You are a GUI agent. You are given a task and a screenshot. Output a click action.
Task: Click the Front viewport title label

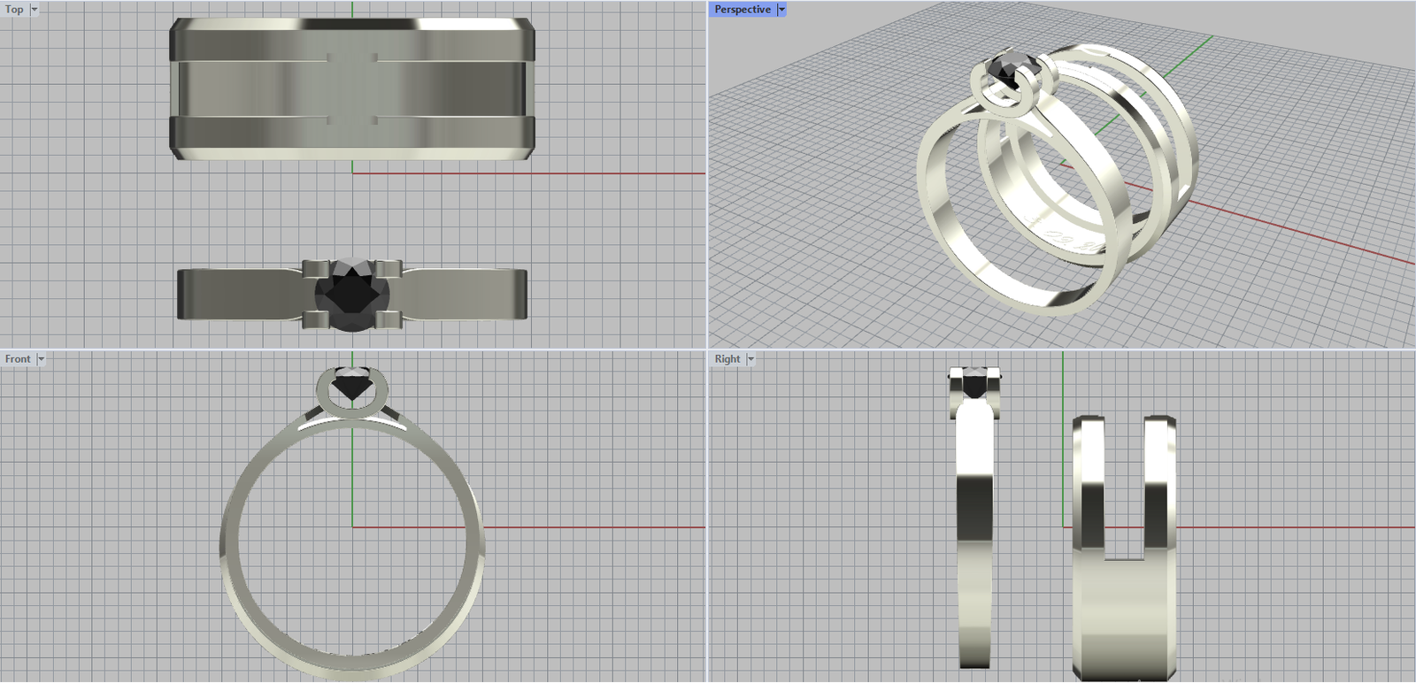(x=17, y=359)
